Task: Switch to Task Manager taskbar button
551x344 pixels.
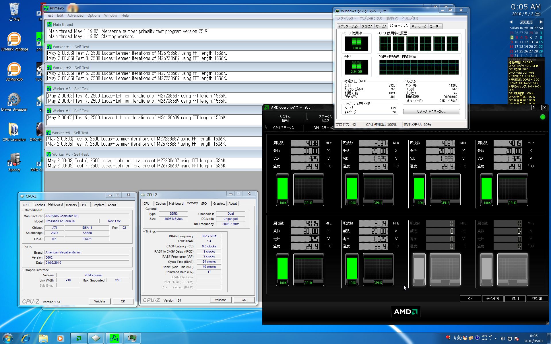Action: tap(132, 338)
